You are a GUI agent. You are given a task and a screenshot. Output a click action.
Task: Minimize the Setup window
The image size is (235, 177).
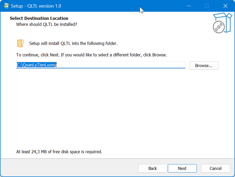(188, 6)
